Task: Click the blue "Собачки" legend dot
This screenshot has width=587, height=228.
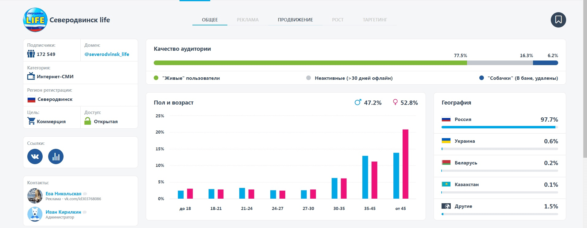Action: tap(481, 78)
